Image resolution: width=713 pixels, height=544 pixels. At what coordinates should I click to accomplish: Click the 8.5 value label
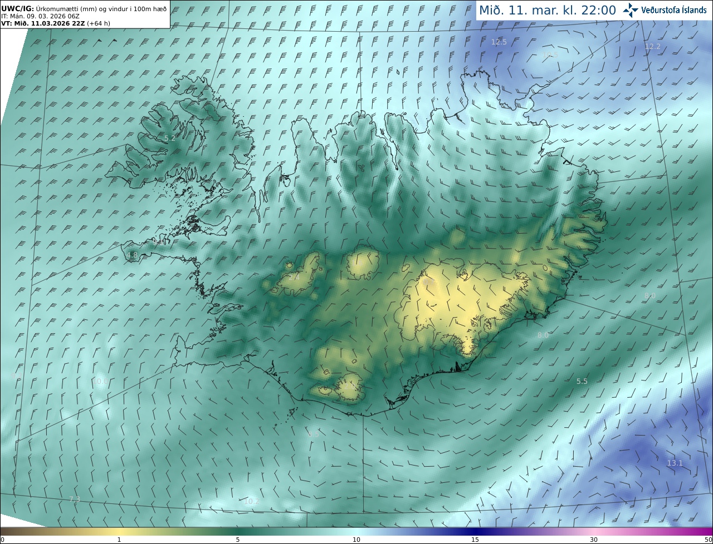click(x=314, y=434)
